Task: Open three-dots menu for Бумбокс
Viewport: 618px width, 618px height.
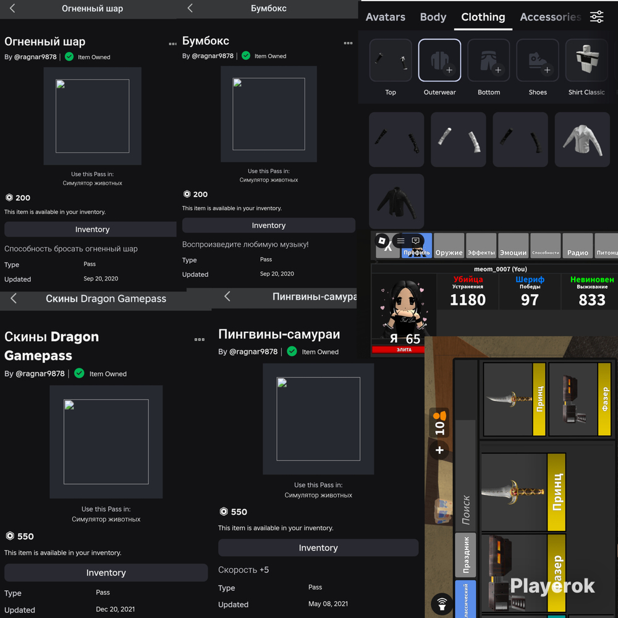Action: [x=348, y=43]
